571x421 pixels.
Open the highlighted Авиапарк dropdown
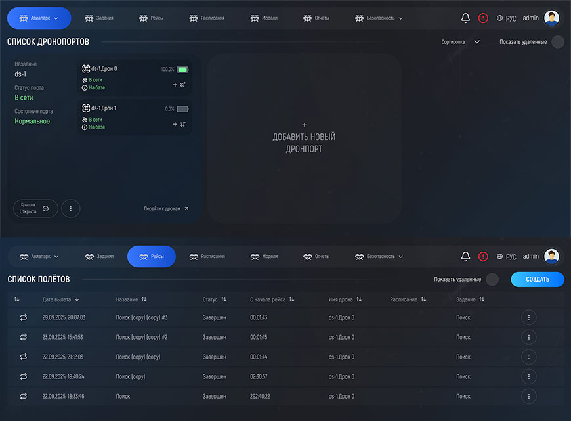[39, 18]
